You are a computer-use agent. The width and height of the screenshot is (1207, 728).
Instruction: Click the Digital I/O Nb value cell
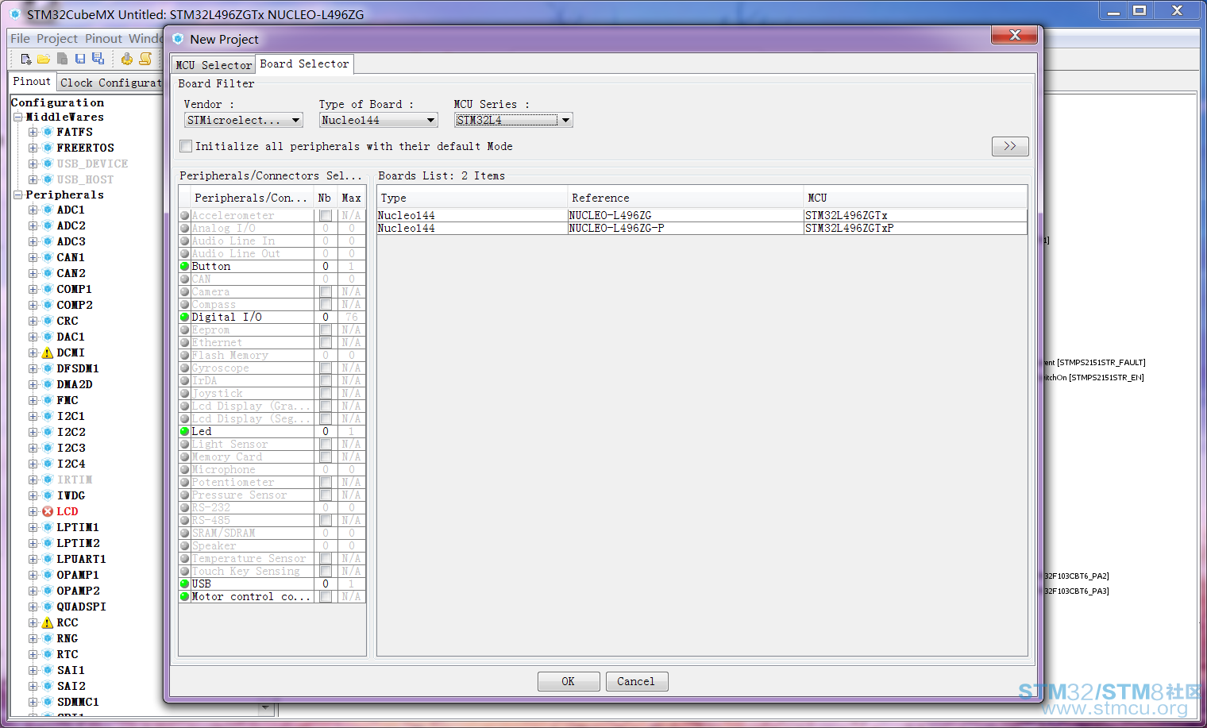326,318
